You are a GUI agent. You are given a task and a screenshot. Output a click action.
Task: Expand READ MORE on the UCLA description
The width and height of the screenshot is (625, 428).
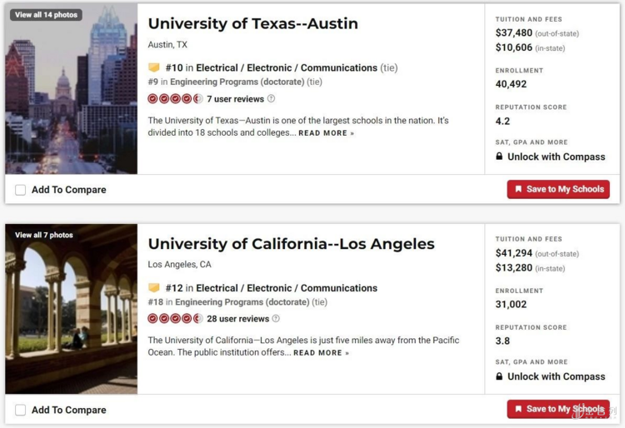coord(321,353)
